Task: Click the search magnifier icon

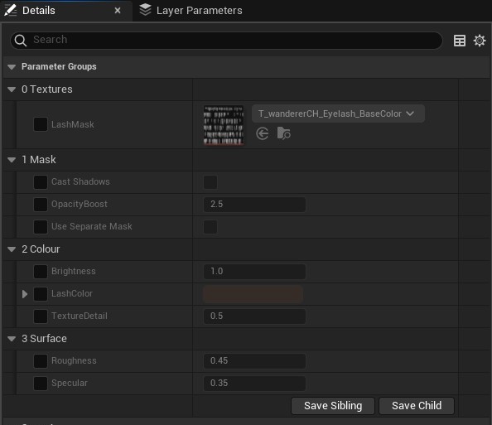Action: [21, 40]
